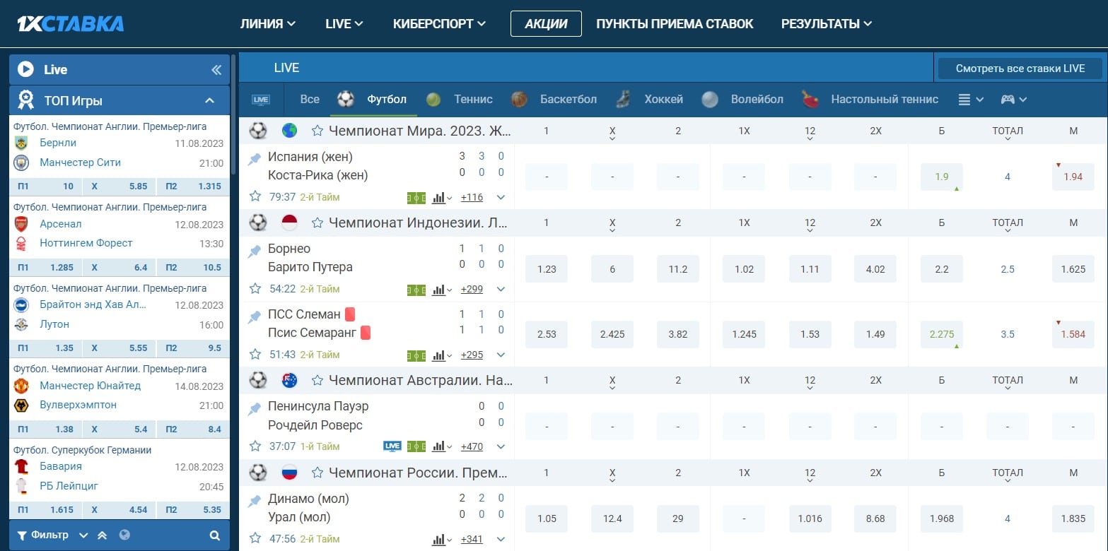1108x551 pixels.
Task: Select odds 1.23 for Борнео win
Action: [x=547, y=269]
